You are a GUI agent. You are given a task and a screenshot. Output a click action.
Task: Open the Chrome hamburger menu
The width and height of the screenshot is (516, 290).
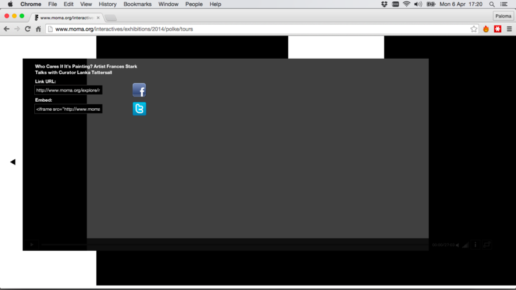point(509,29)
